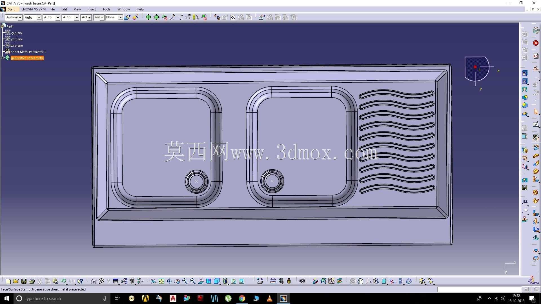Toggle the yellow ruler dimensional constraints icon
Screen dimensions: 541x304
pyautogui.click(x=196, y=17)
